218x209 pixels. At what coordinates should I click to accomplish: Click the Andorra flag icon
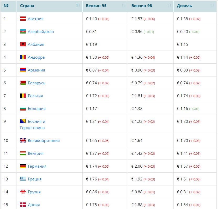23,57
